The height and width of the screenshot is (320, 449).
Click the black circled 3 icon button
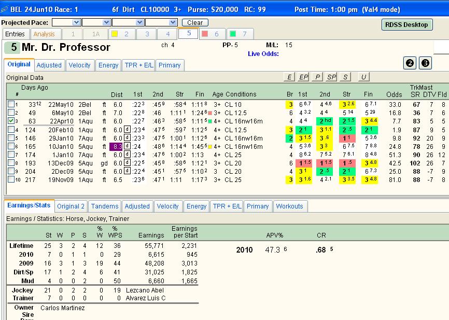pos(425,63)
